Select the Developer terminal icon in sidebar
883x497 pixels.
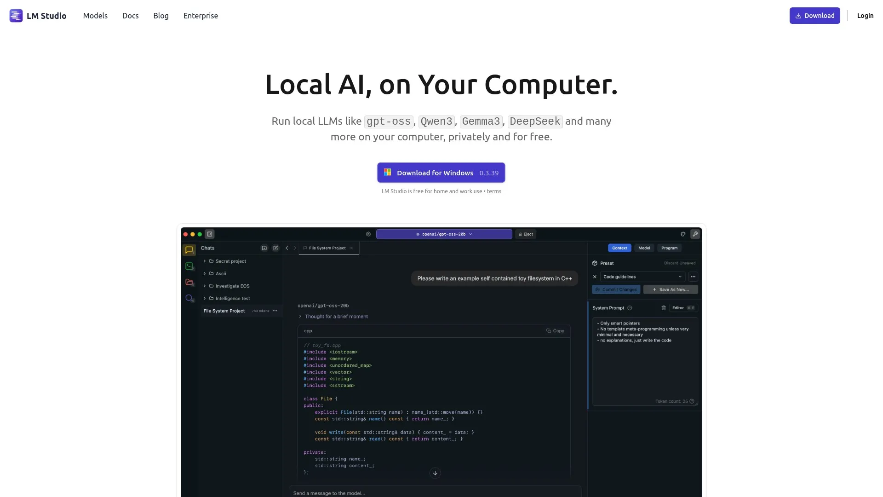(x=189, y=266)
